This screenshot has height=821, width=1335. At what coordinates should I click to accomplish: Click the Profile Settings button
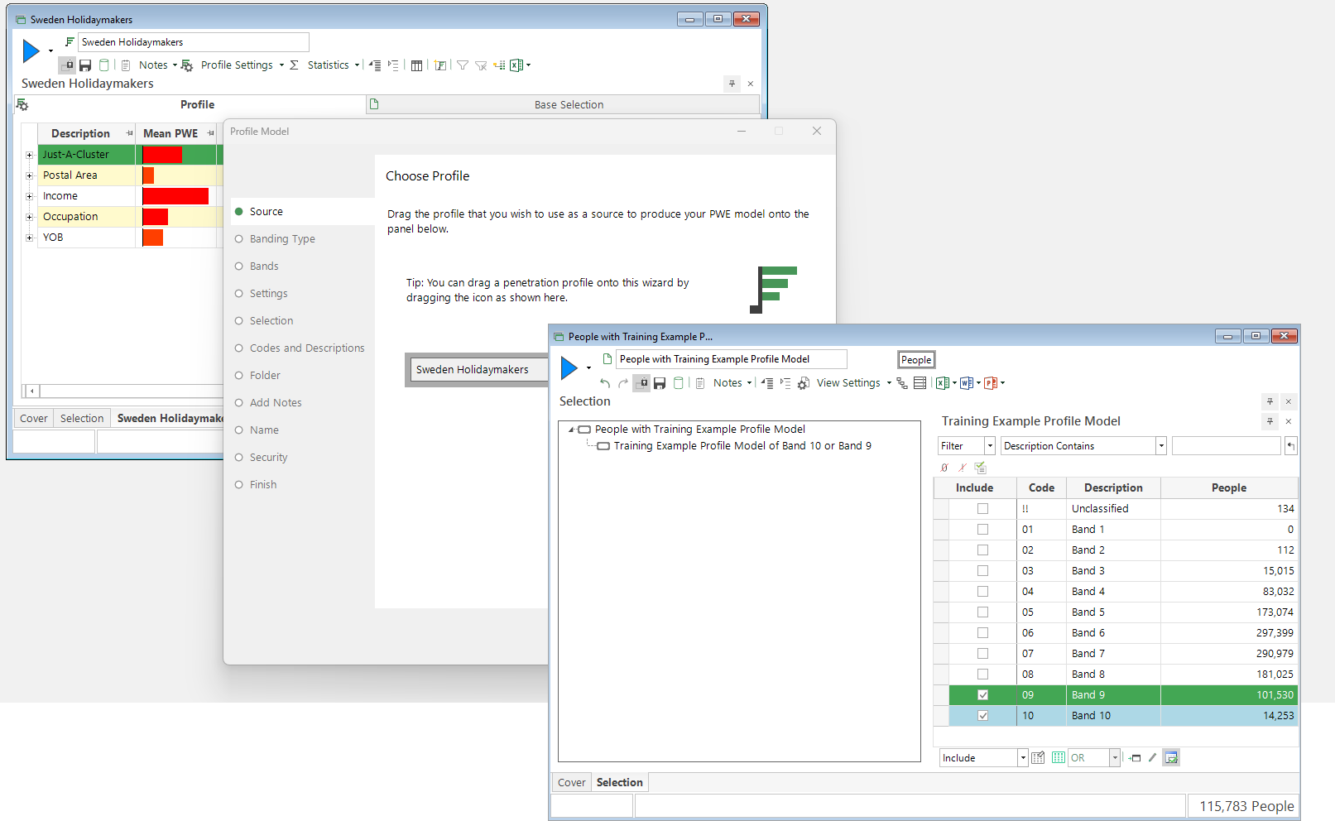click(236, 65)
